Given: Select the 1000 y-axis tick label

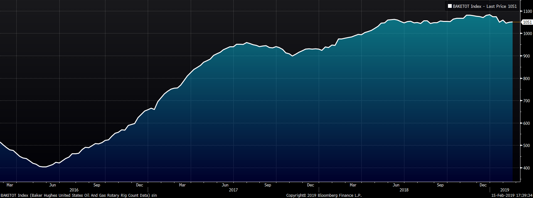Looking at the screenshot, I should click(x=527, y=33).
